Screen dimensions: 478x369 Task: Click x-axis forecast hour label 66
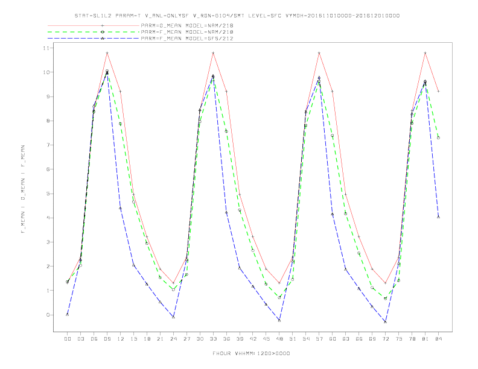click(x=359, y=339)
